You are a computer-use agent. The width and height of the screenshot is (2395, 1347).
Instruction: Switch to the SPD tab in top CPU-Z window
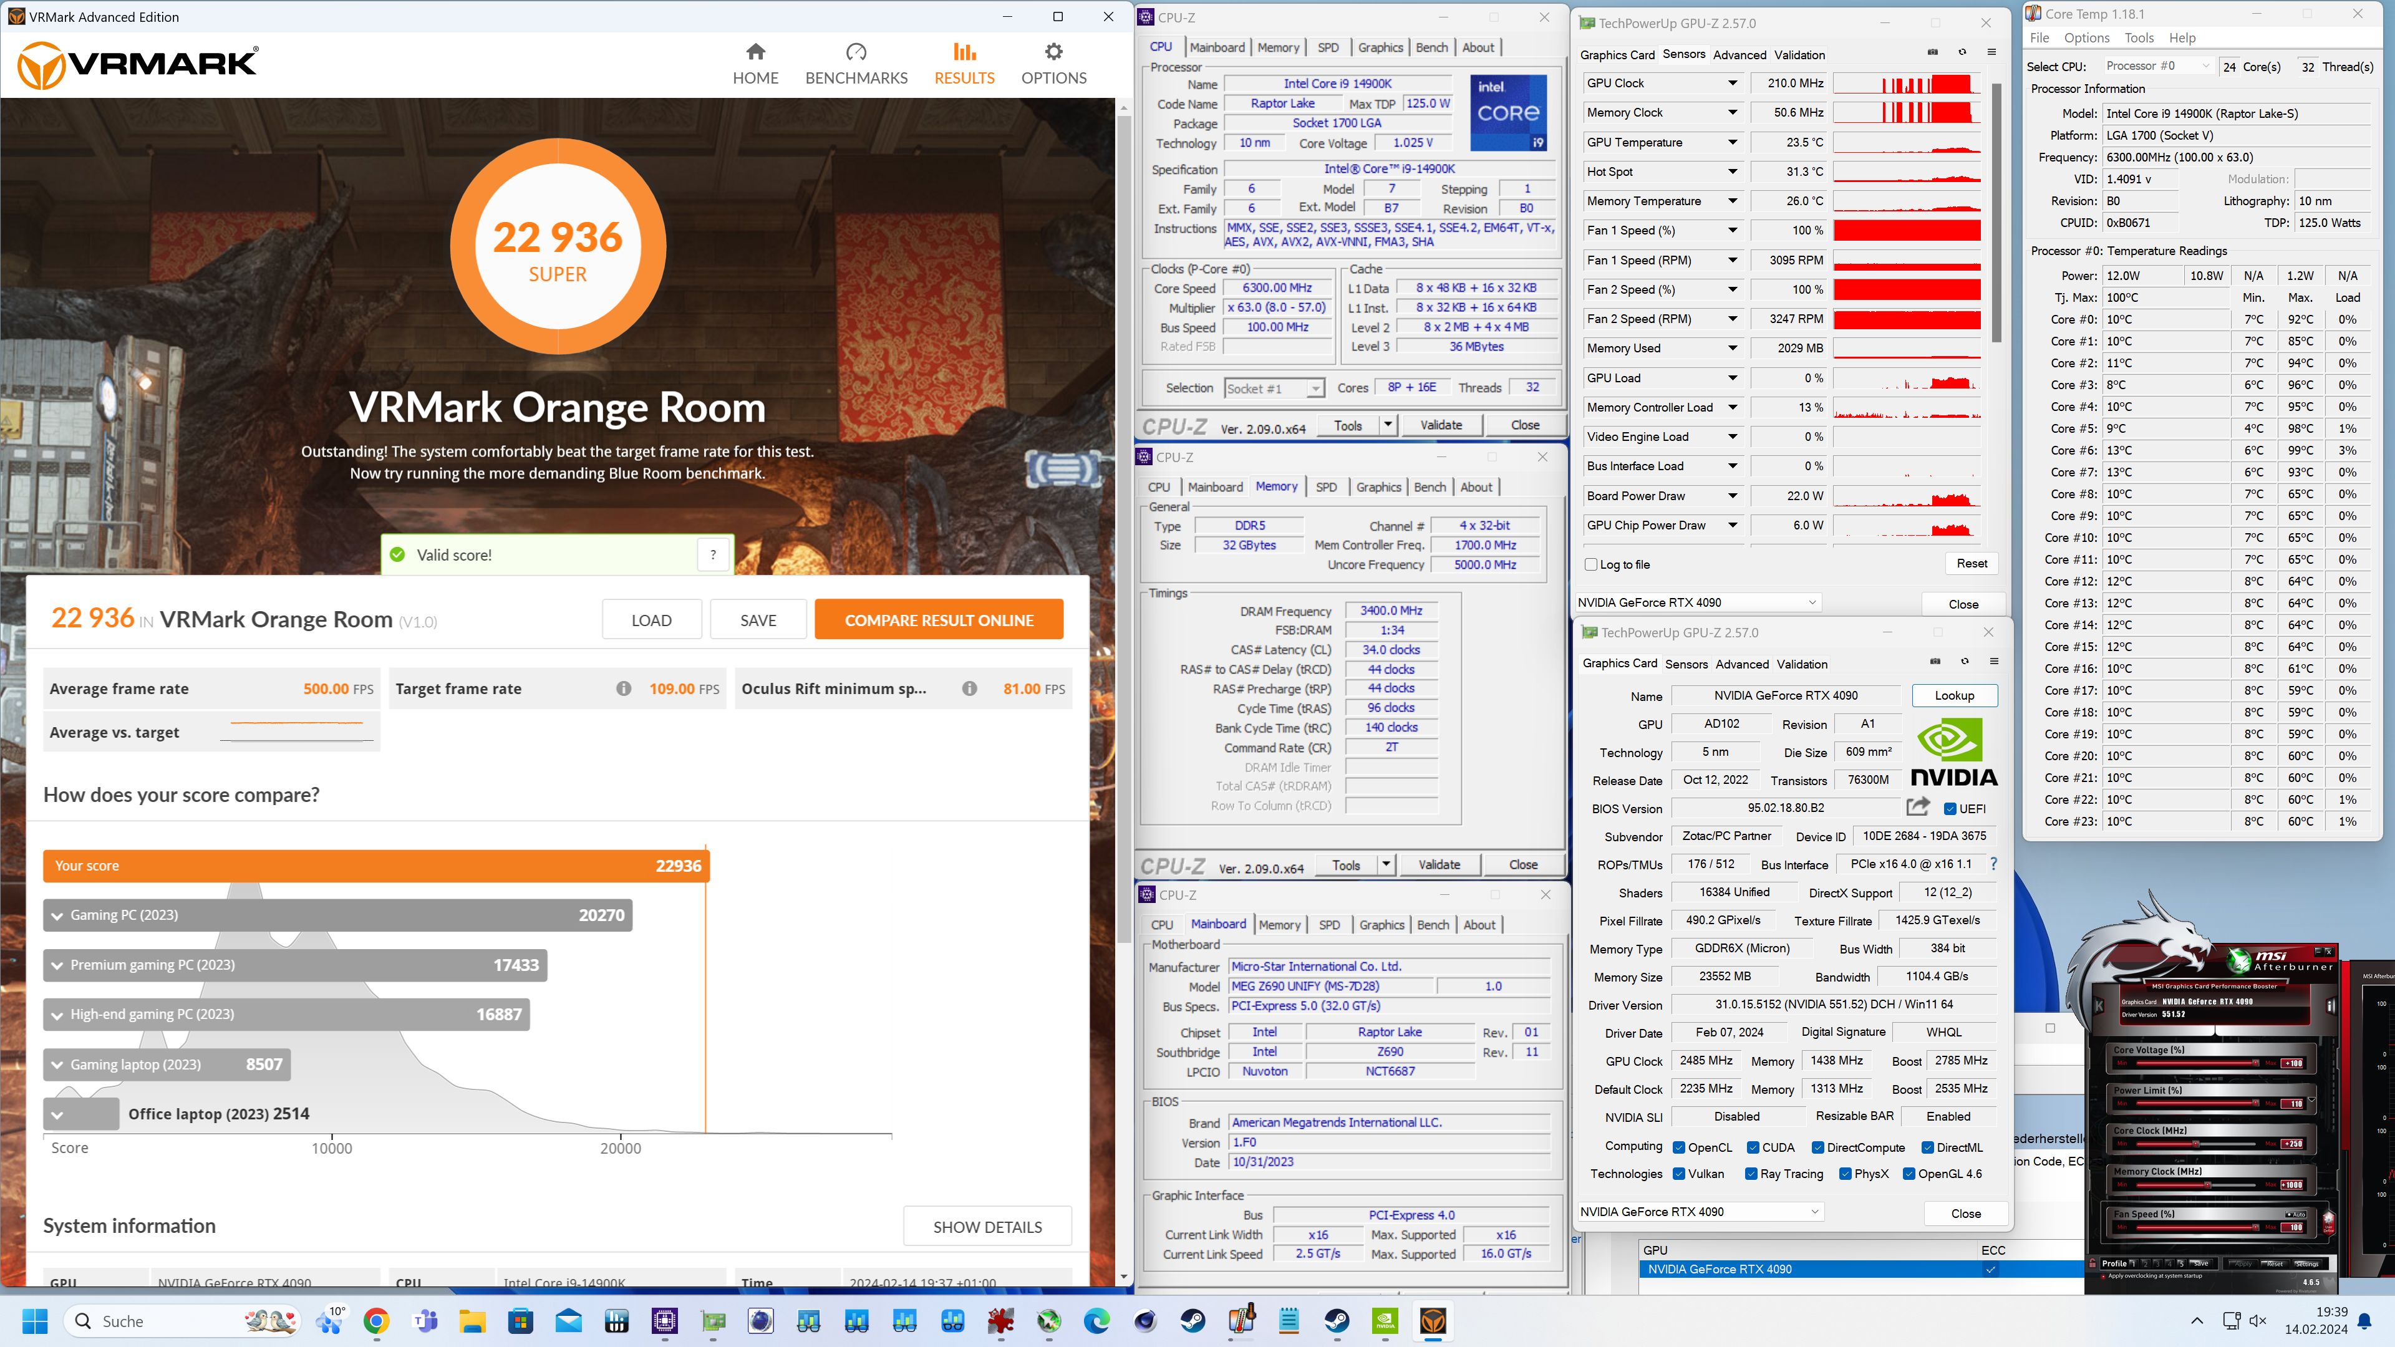[x=1328, y=47]
